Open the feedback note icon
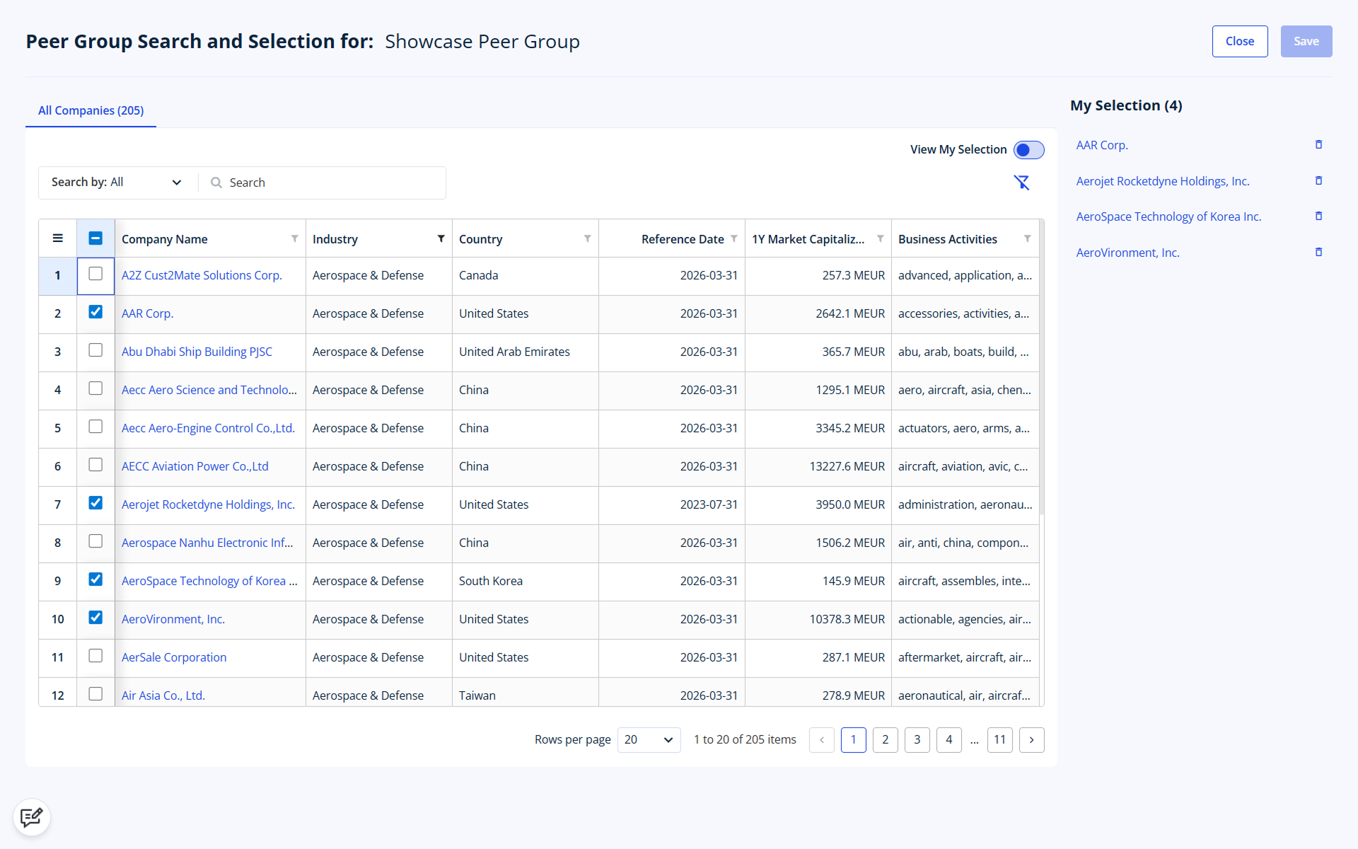Screen dimensions: 1358x849 point(32,817)
